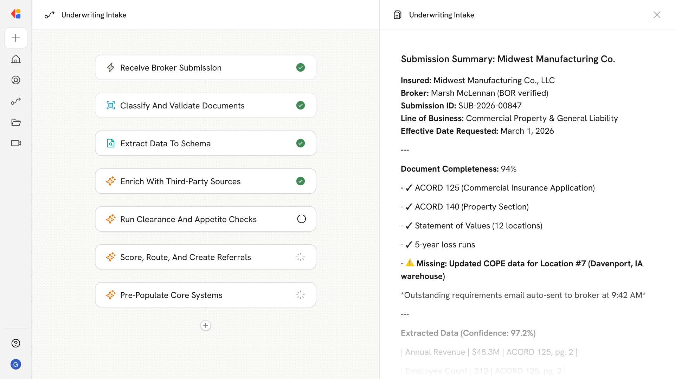The height and width of the screenshot is (379, 675).
Task: Click green checkmark on Enrich Third-Party step
Action: coord(300,181)
